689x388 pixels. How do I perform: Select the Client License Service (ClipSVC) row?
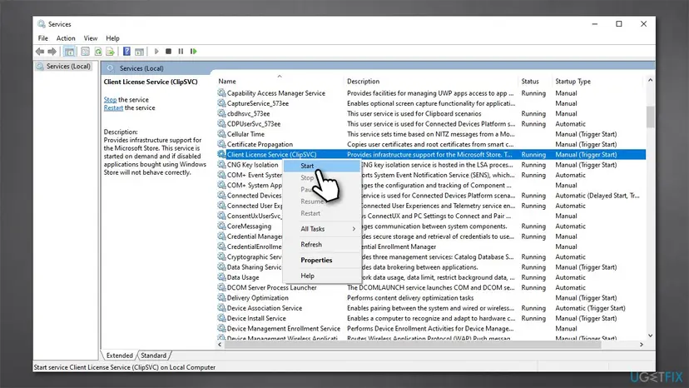[x=431, y=154]
